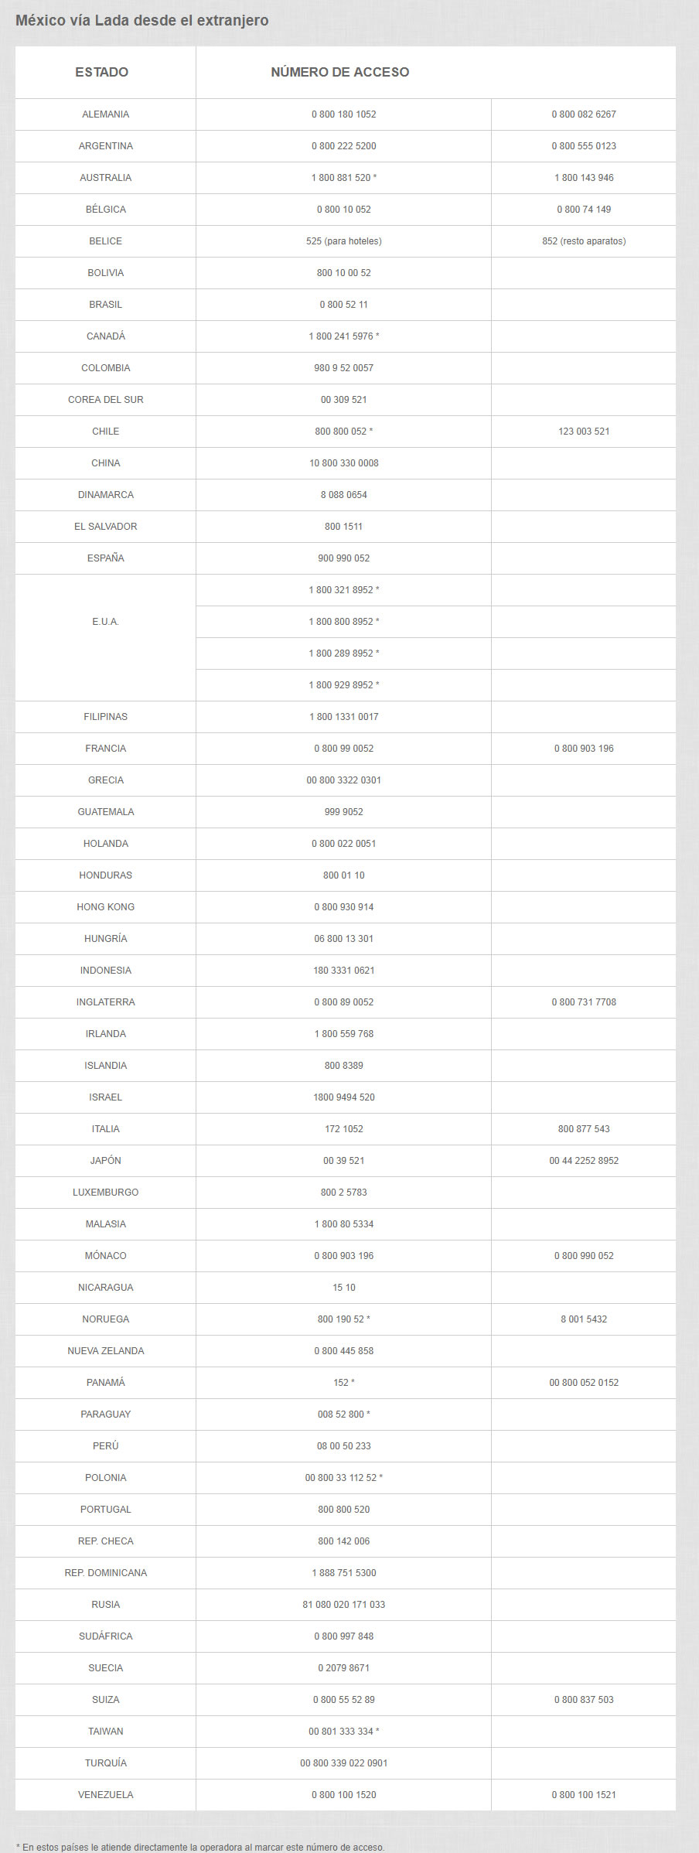Viewport: 699px width, 1853px height.
Task: Select the ALEMANIA country cell
Action: pyautogui.click(x=106, y=114)
